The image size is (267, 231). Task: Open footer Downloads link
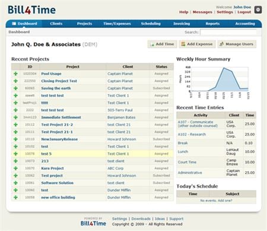(x=141, y=219)
